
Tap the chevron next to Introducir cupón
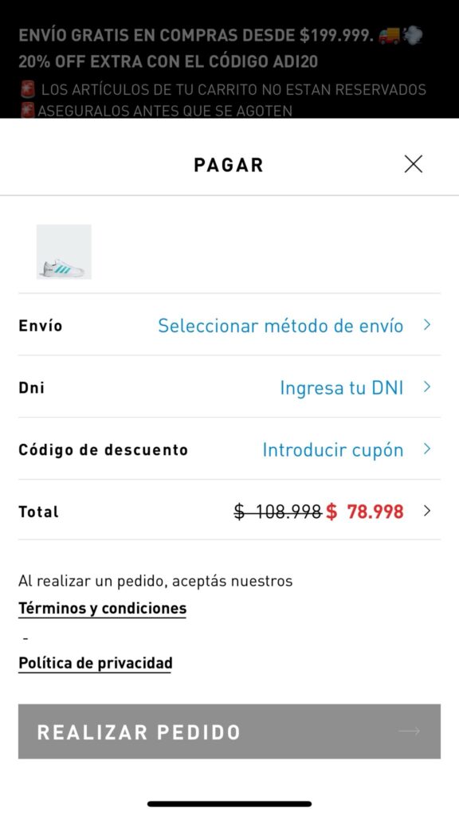click(428, 449)
